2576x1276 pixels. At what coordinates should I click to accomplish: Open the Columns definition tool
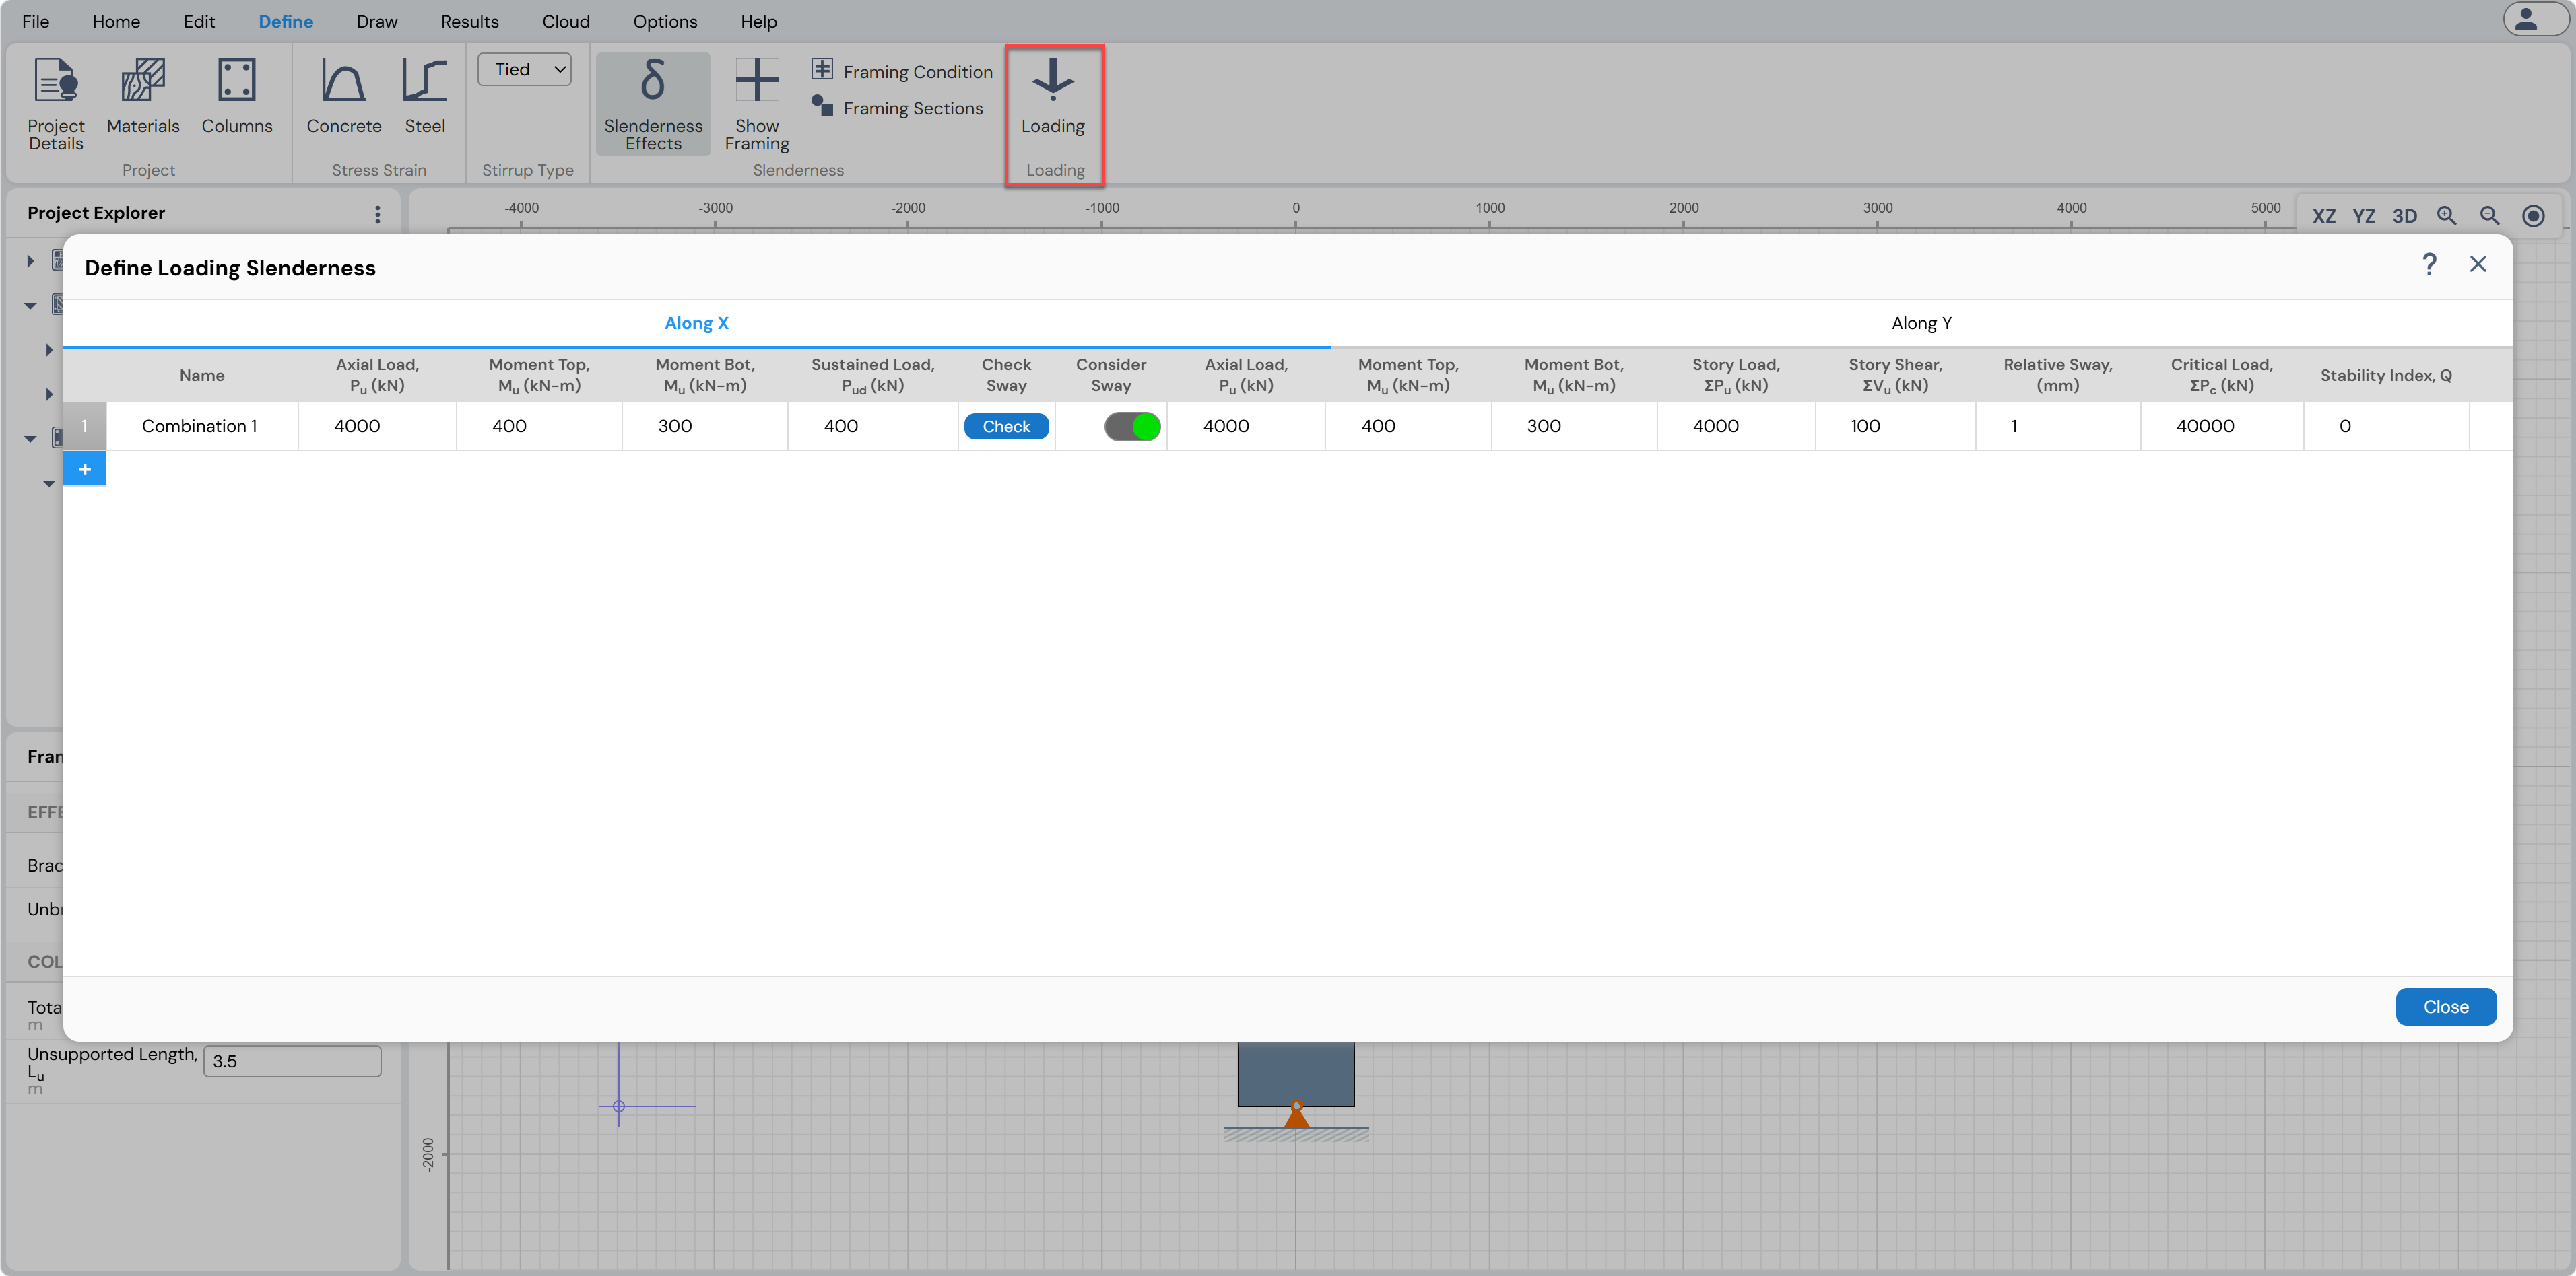tap(237, 96)
